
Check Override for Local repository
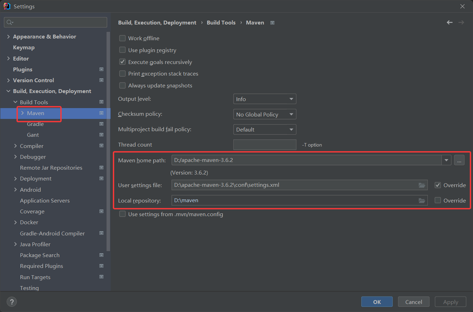[438, 200]
